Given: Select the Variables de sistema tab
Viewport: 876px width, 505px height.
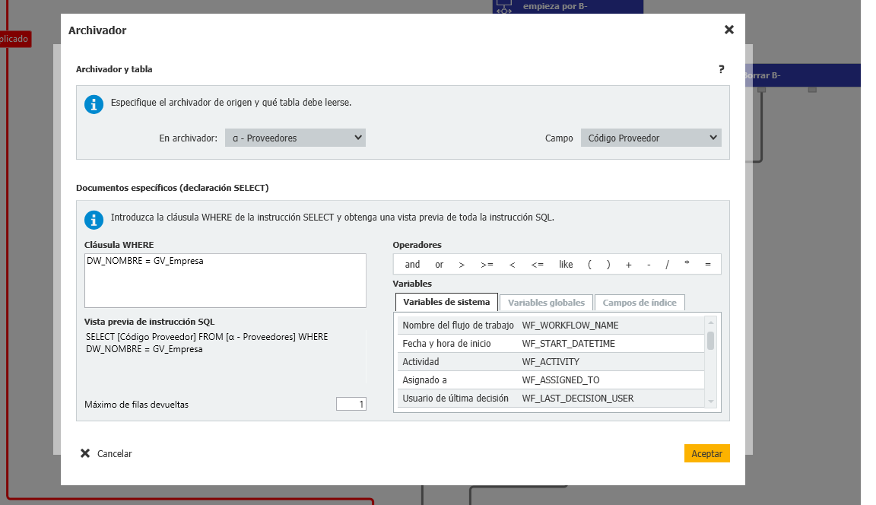Looking at the screenshot, I should pyautogui.click(x=447, y=302).
